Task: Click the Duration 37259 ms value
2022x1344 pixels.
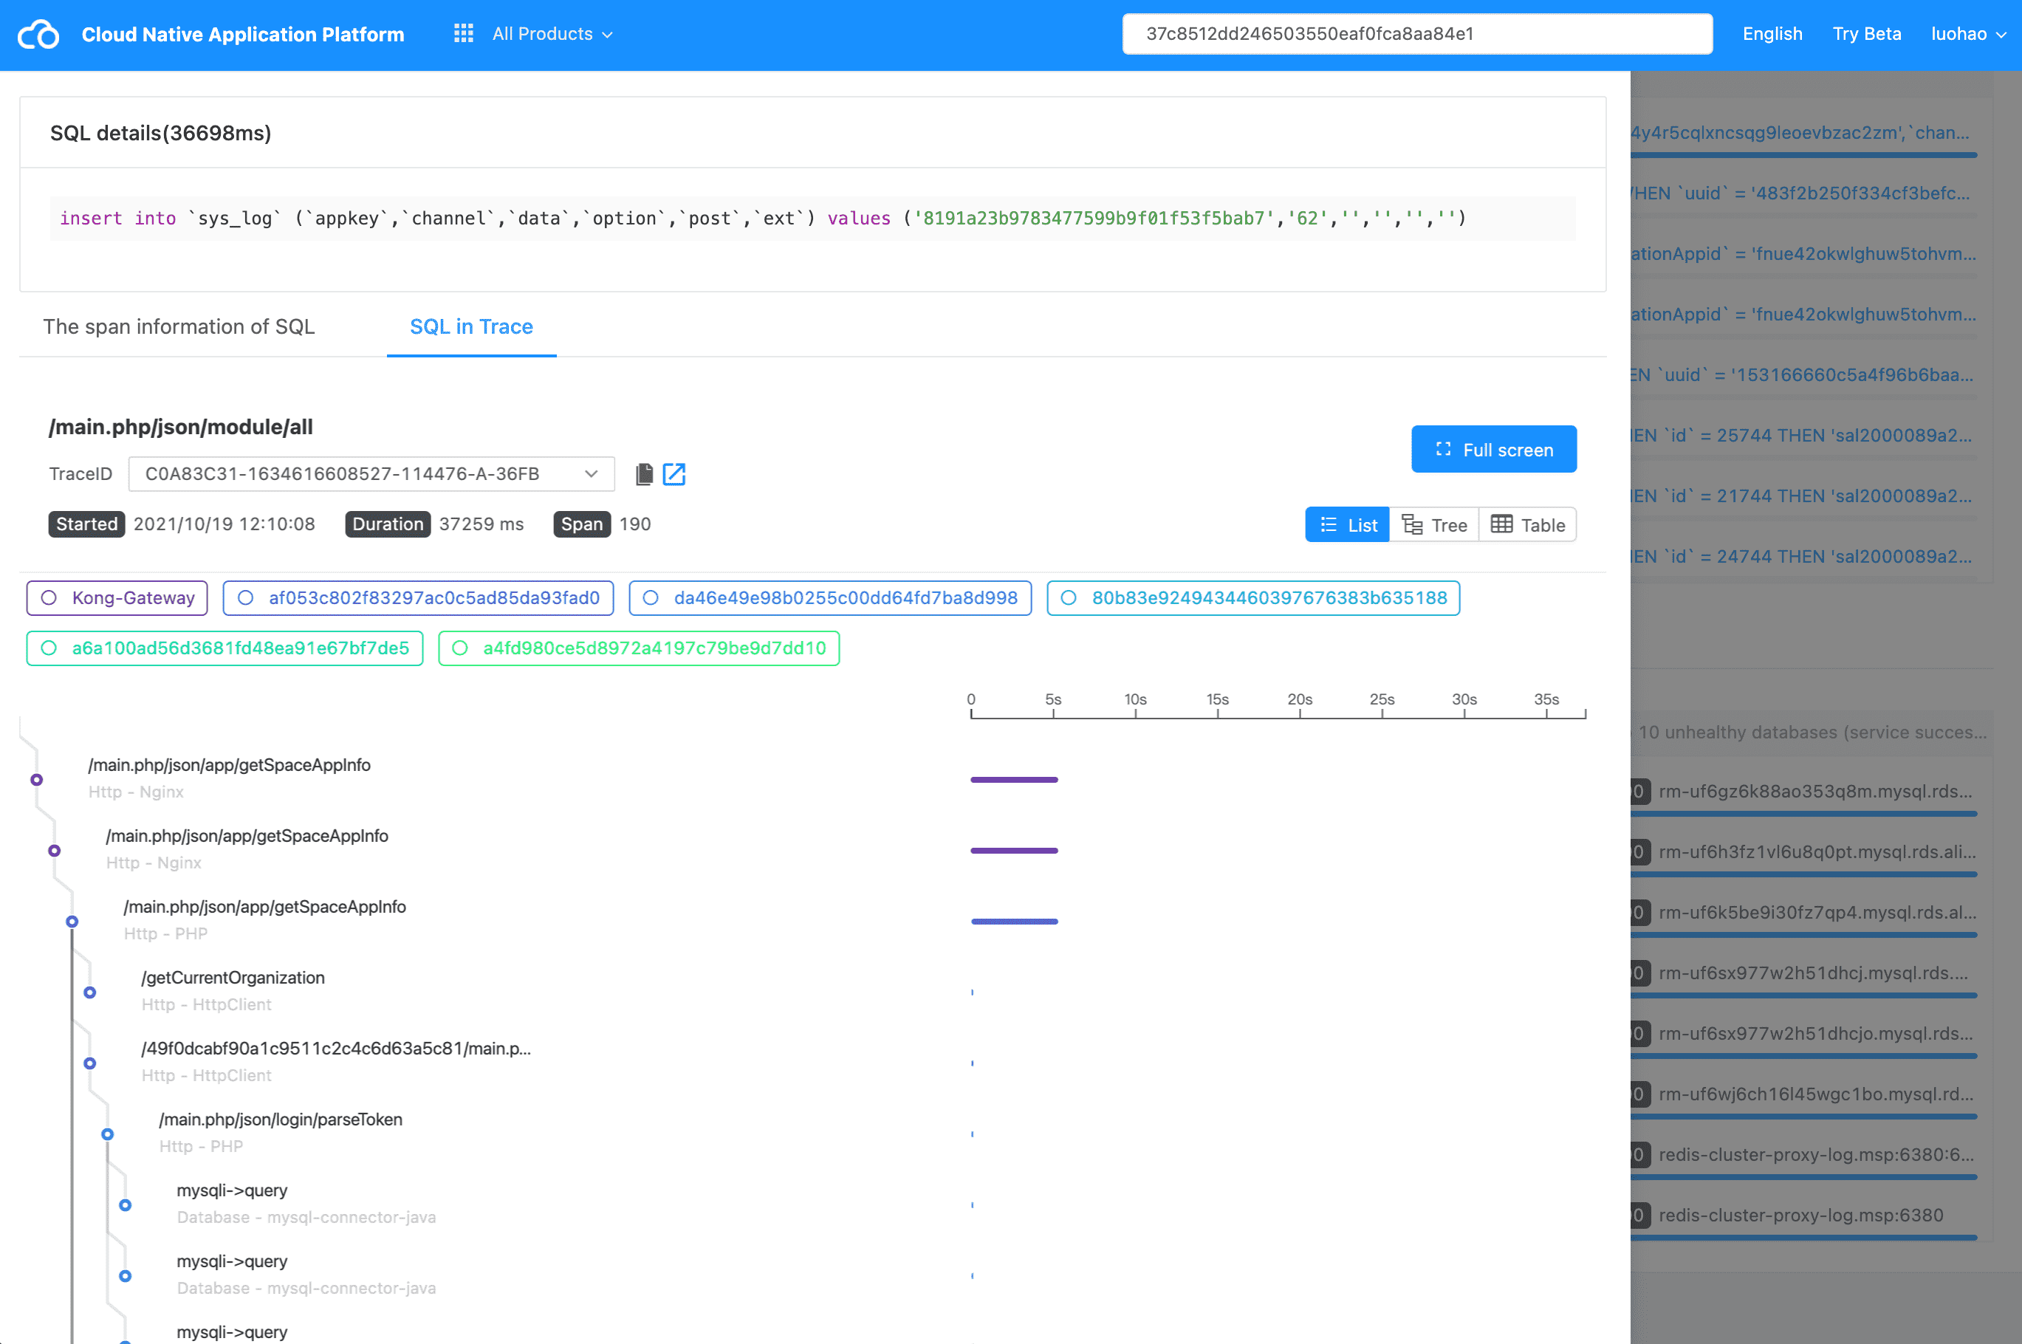Action: (x=481, y=524)
